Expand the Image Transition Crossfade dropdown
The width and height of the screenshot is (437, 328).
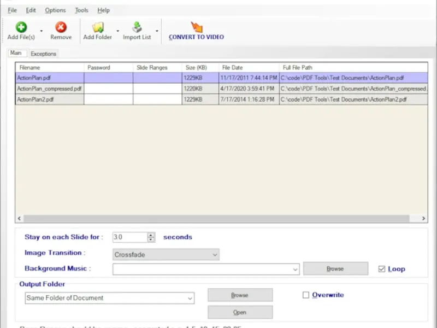pyautogui.click(x=215, y=255)
